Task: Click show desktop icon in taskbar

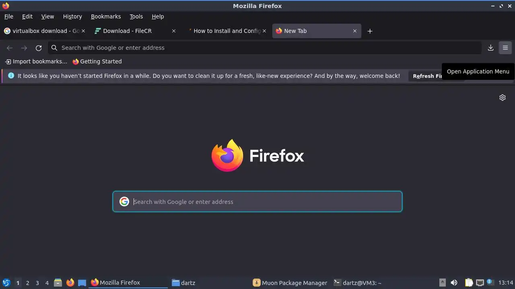Action: [82, 283]
